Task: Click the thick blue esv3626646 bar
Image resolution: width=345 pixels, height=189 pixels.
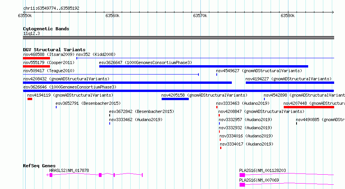Action: click(x=178, y=91)
